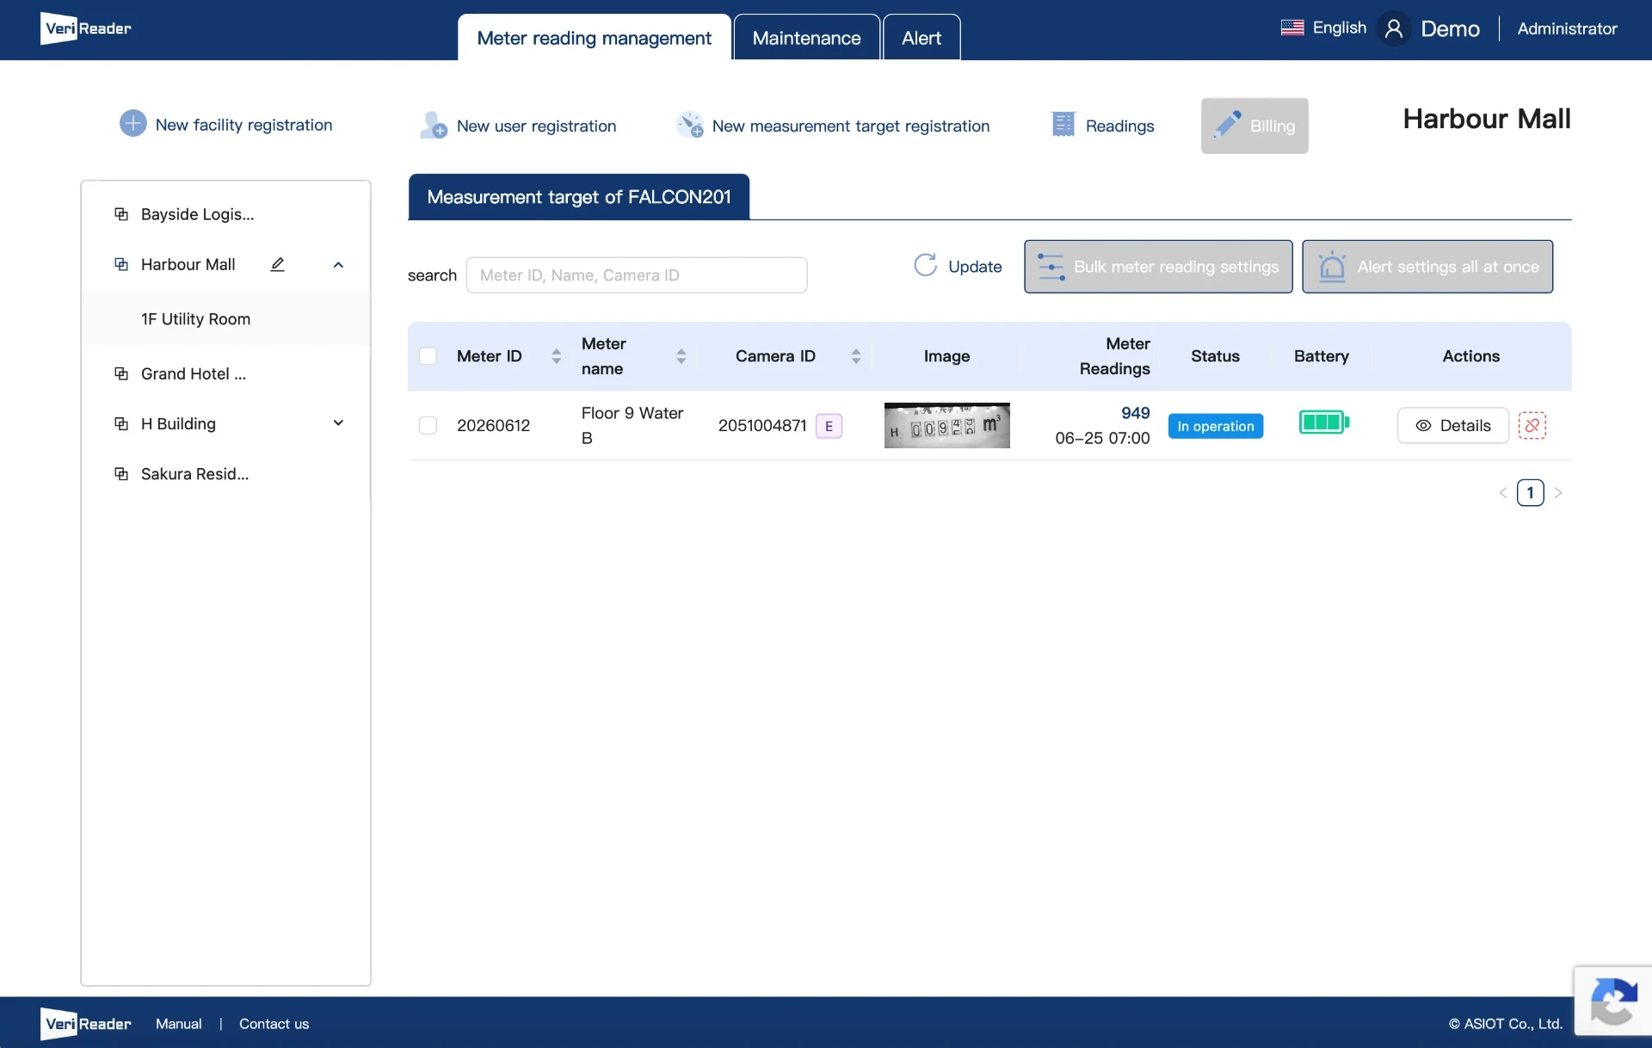1652x1048 pixels.
Task: Go to previous page arrow
Action: pos(1502,493)
